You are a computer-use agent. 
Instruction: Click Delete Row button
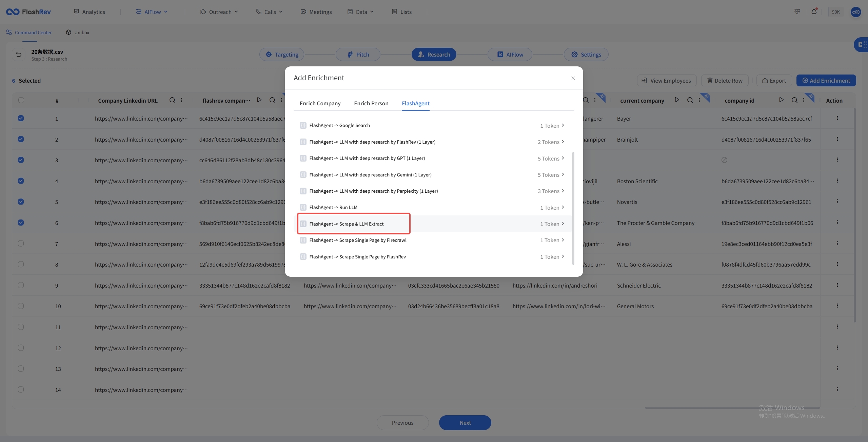click(x=725, y=81)
